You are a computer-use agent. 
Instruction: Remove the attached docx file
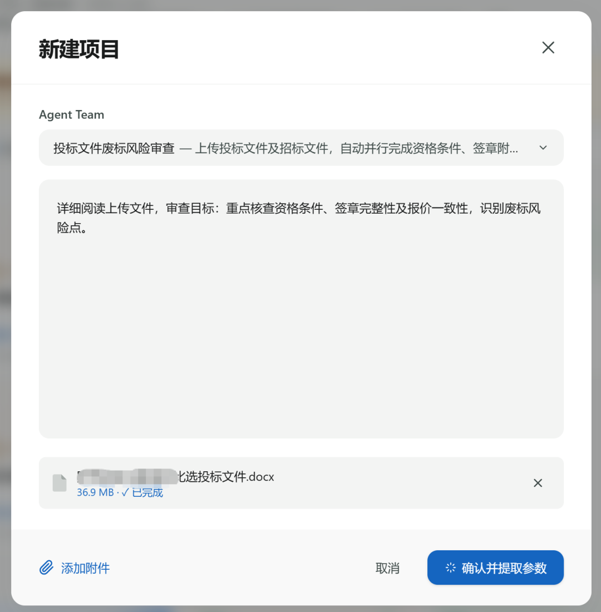[538, 483]
